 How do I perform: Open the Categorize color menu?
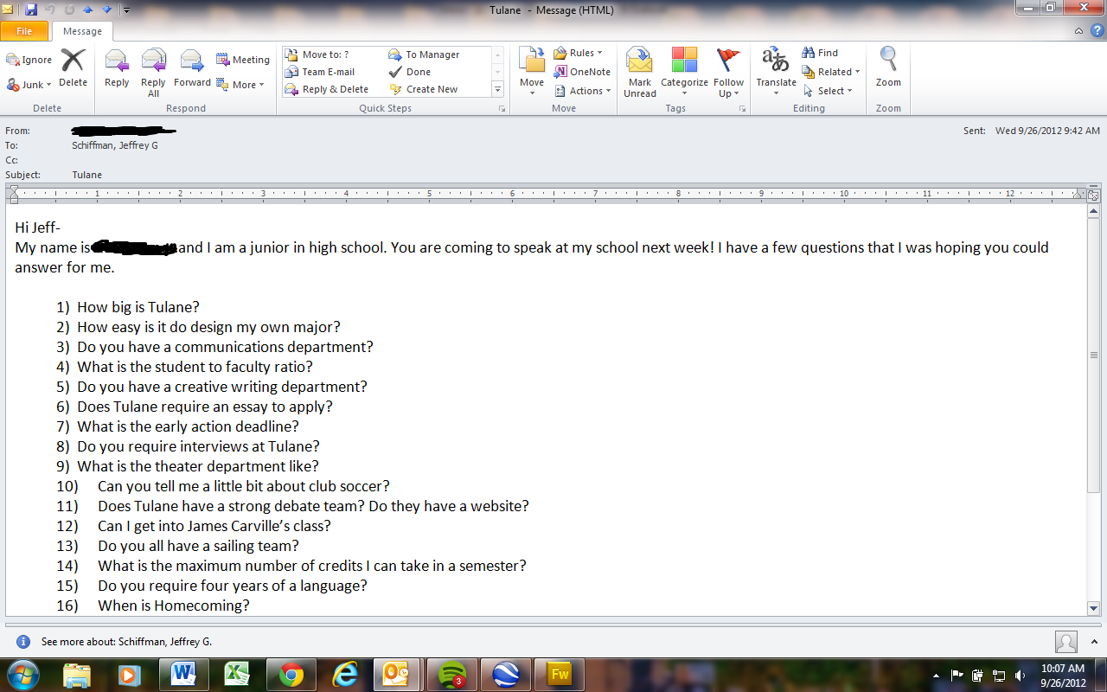coord(684,73)
